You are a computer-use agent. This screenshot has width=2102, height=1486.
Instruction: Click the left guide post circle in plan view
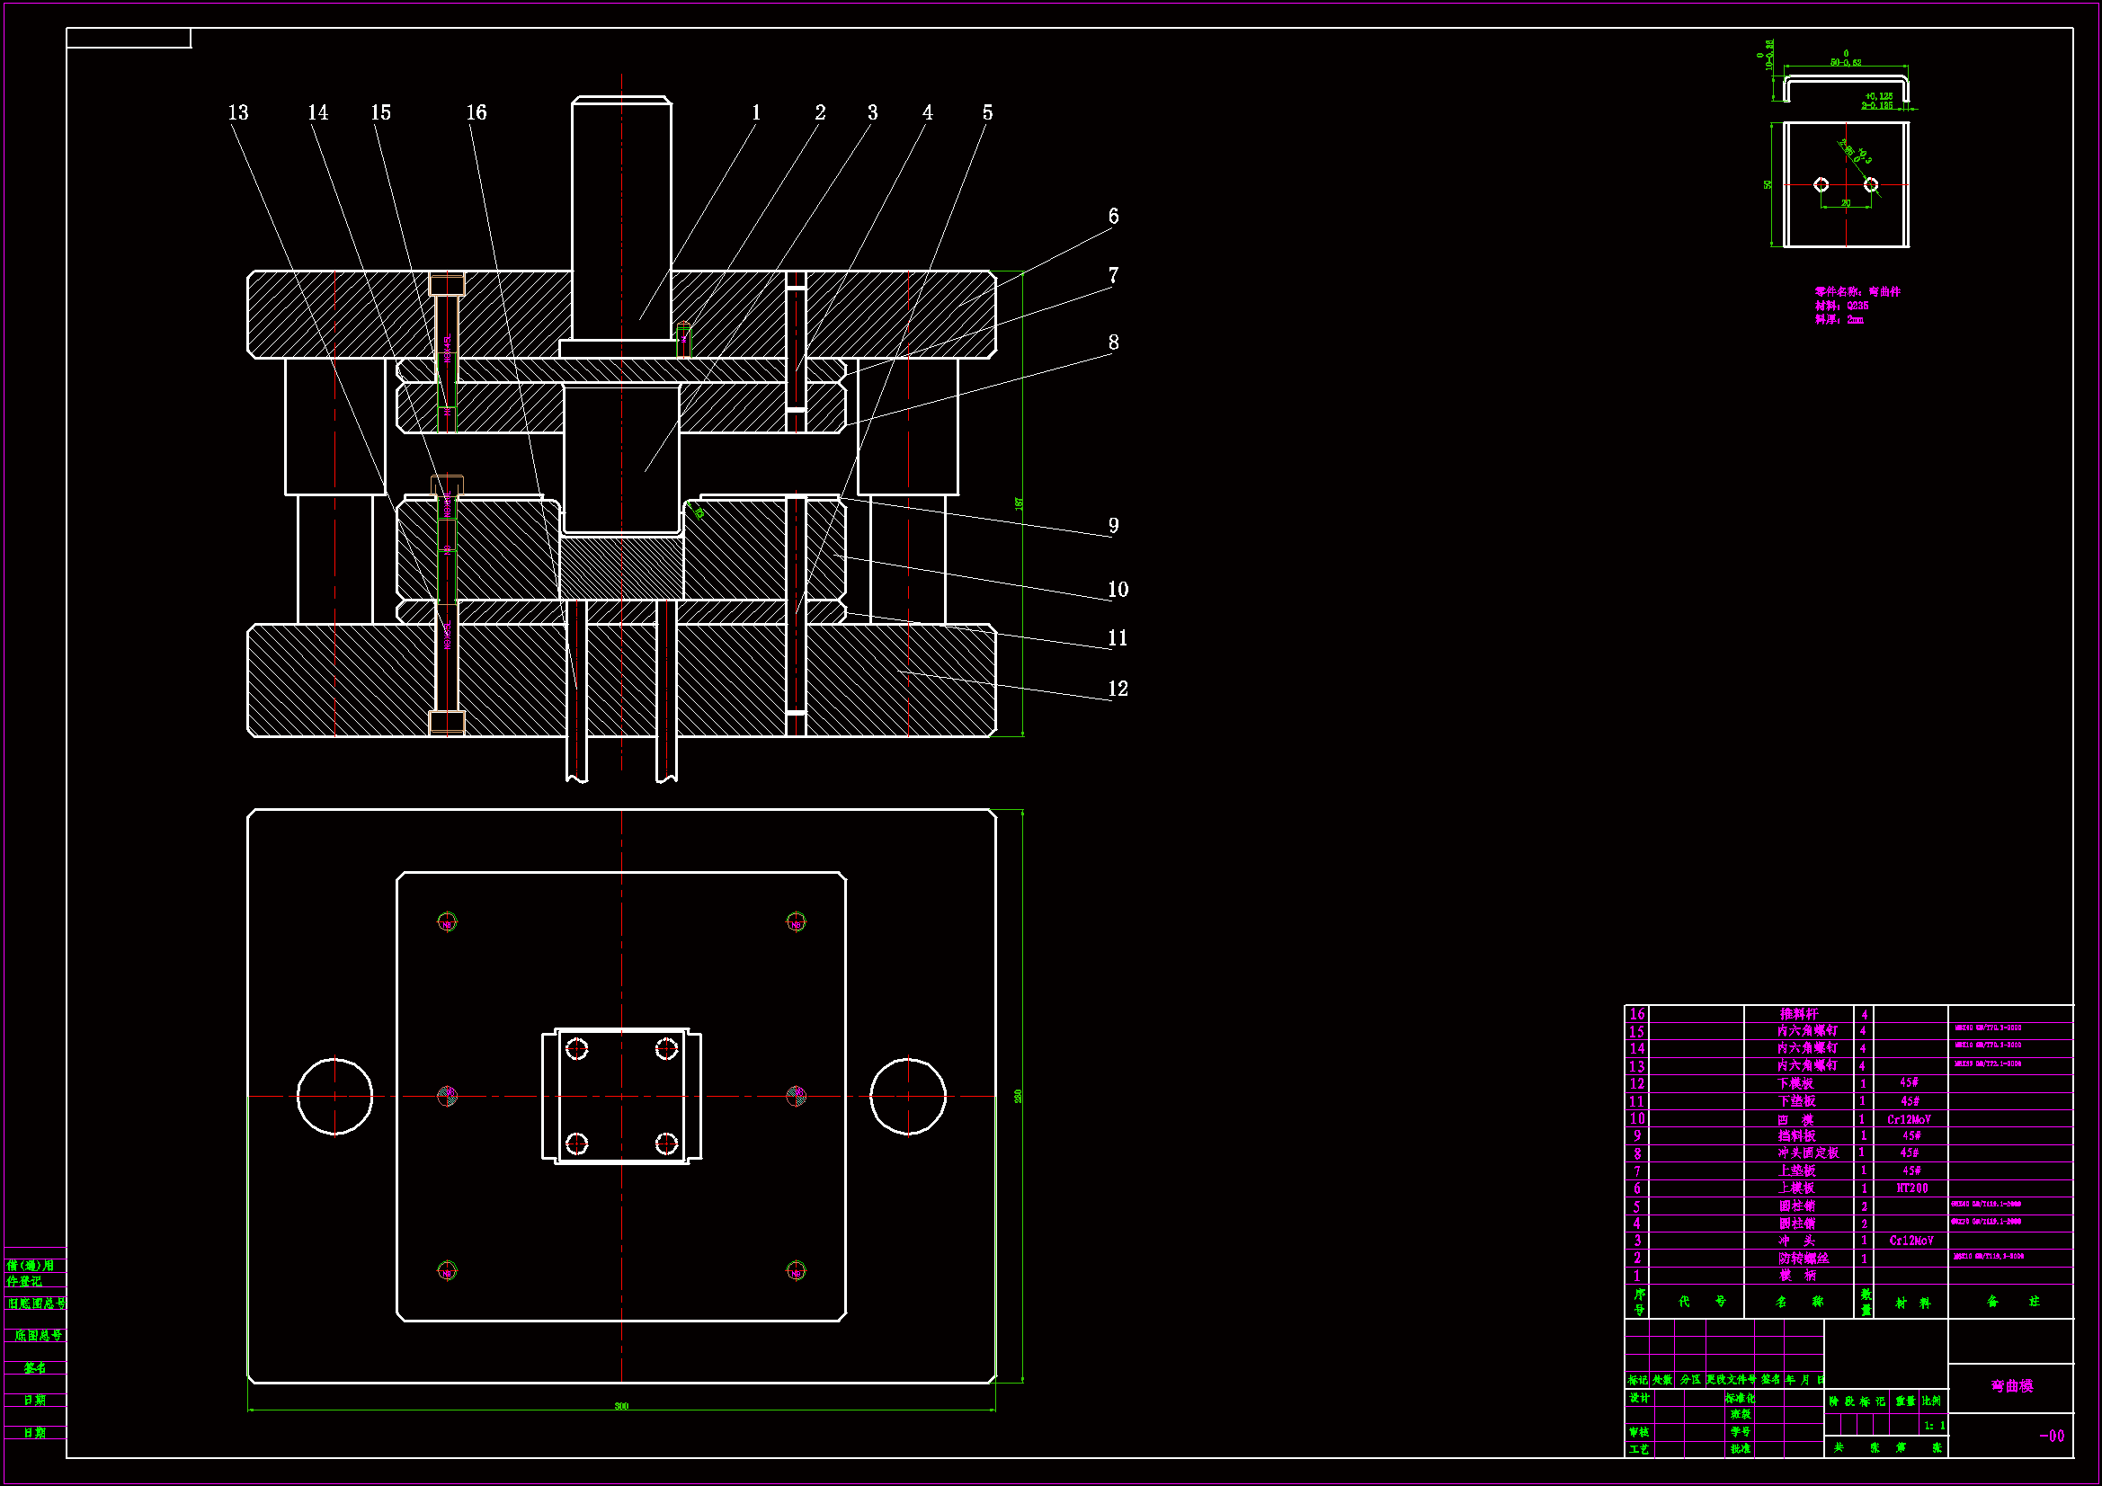335,1096
